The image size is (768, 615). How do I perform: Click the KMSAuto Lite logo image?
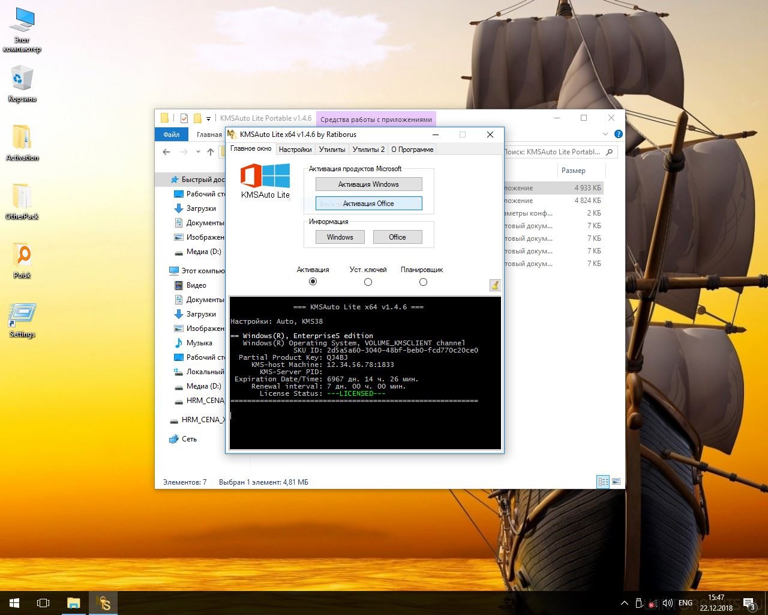tap(265, 181)
